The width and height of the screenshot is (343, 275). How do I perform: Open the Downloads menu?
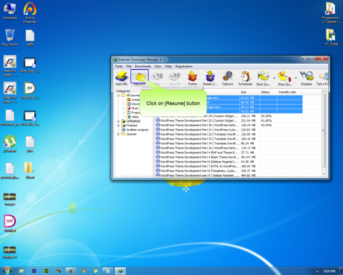[143, 66]
